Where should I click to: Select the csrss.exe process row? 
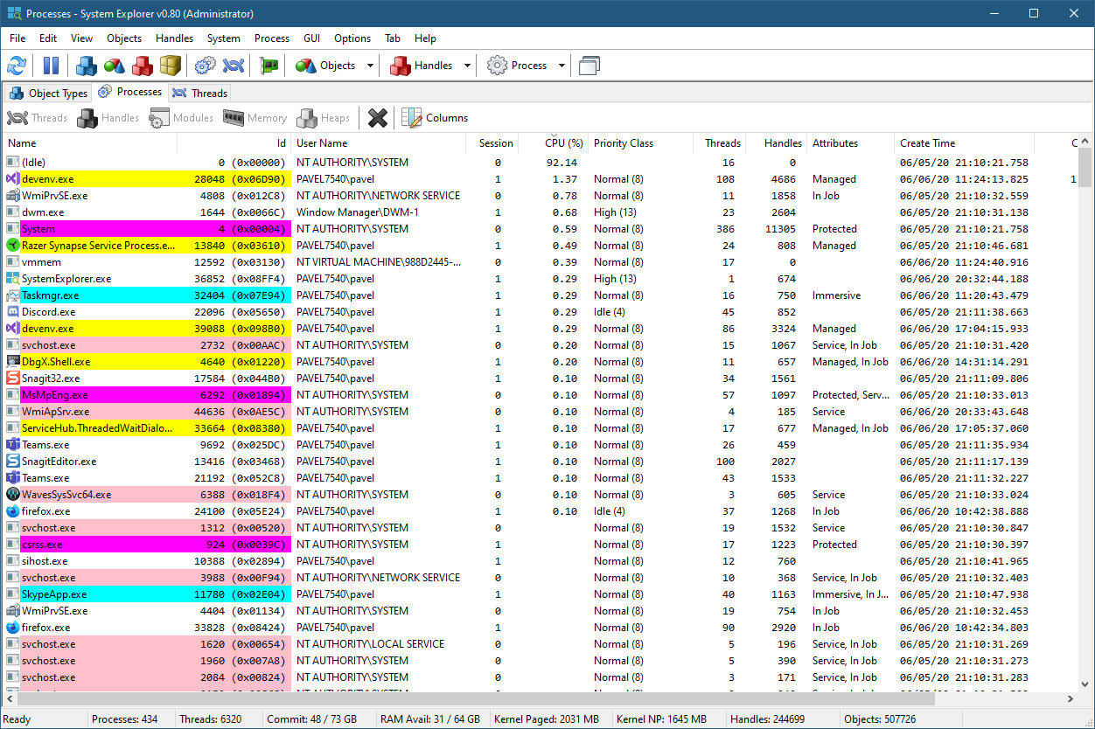click(541, 545)
